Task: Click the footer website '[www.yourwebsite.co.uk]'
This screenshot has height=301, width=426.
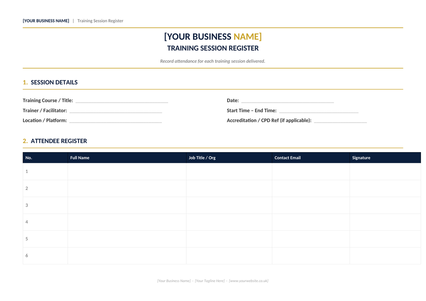Action: pyautogui.click(x=249, y=281)
